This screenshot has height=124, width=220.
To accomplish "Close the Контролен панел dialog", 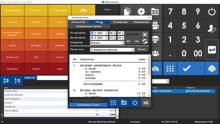I will [x=149, y=18].
